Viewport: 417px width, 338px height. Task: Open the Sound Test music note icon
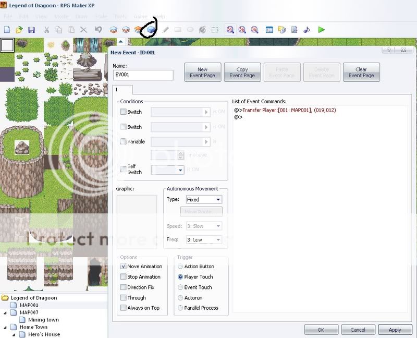306,30
